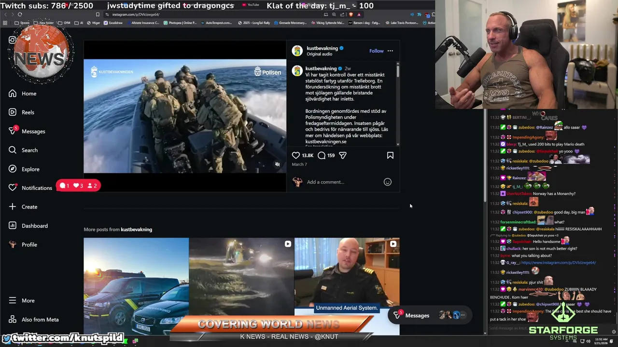Image resolution: width=618 pixels, height=347 pixels.
Task: Go to Instagram Home in sidebar
Action: (23, 93)
